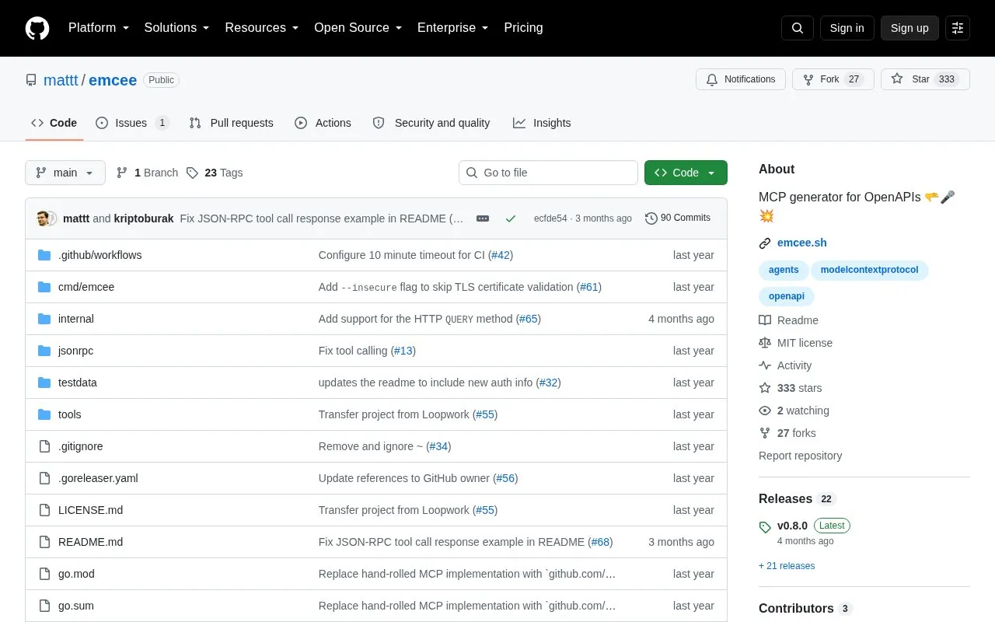Image resolution: width=995 pixels, height=622 pixels.
Task: Expand the Enterprise menu
Action: click(x=453, y=28)
